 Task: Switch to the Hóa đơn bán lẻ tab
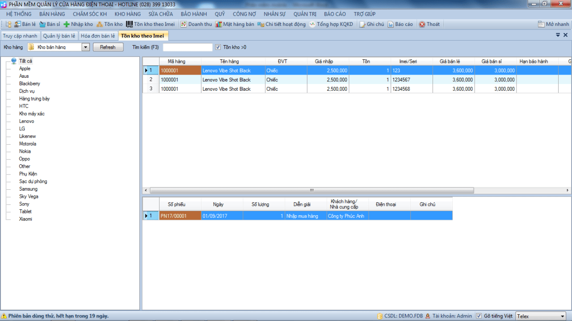click(x=97, y=36)
